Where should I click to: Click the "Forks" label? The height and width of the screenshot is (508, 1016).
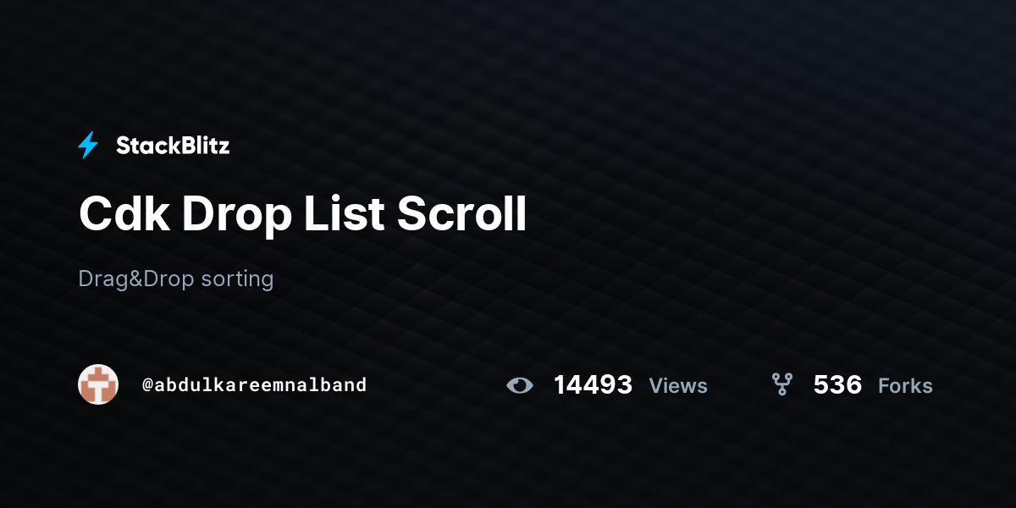point(905,386)
